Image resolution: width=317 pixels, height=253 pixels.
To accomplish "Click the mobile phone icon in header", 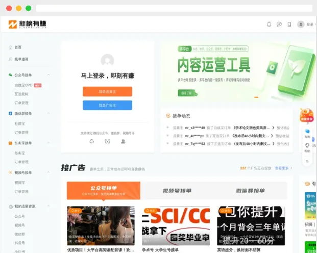I will pos(289,24).
